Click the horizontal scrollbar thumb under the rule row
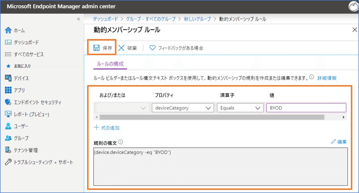The width and height of the screenshot is (359, 193). click(212, 117)
